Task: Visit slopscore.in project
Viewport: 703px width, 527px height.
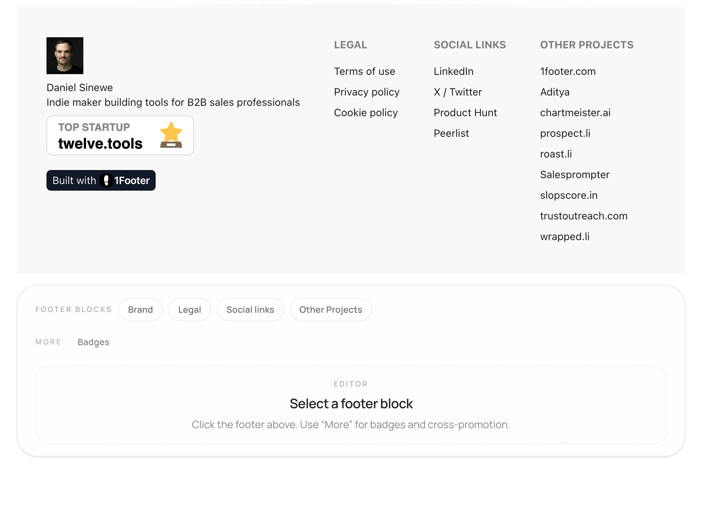Action: click(569, 195)
